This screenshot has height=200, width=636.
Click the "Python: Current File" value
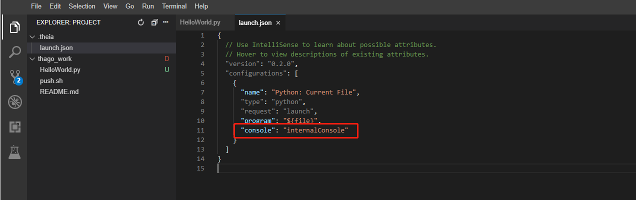314,92
